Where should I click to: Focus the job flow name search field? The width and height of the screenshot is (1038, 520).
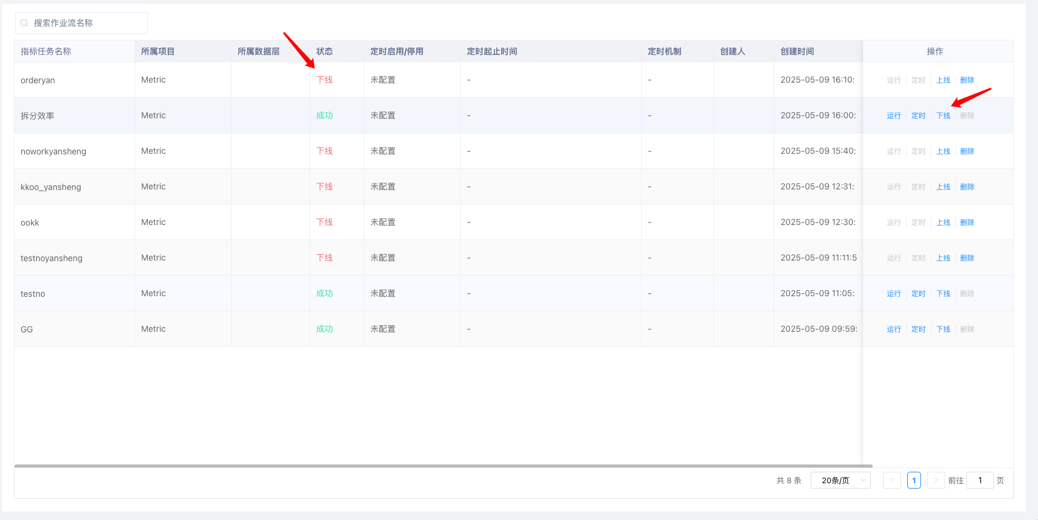click(x=81, y=23)
